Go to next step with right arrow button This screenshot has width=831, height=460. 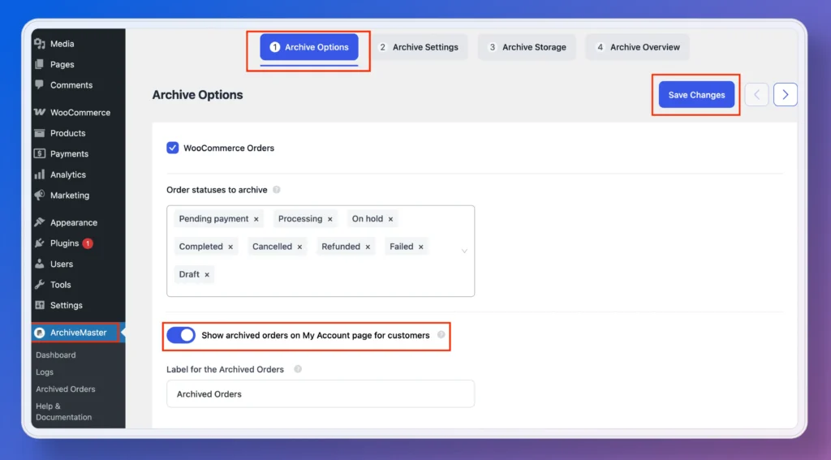(785, 95)
